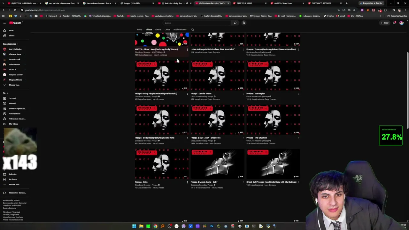Bookmark this page with the star icon
Image resolution: width=409 pixels, height=230 pixels.
coord(354,10)
